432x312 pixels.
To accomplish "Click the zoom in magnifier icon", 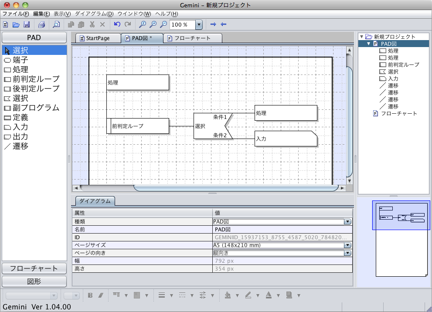I will pos(153,25).
